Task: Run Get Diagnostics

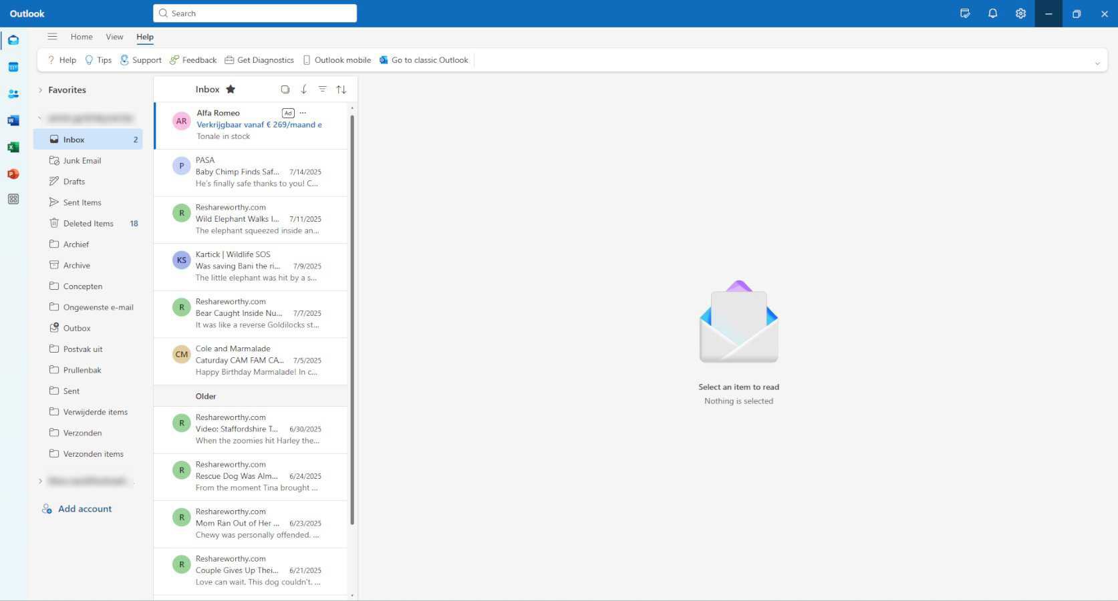Action: point(259,60)
